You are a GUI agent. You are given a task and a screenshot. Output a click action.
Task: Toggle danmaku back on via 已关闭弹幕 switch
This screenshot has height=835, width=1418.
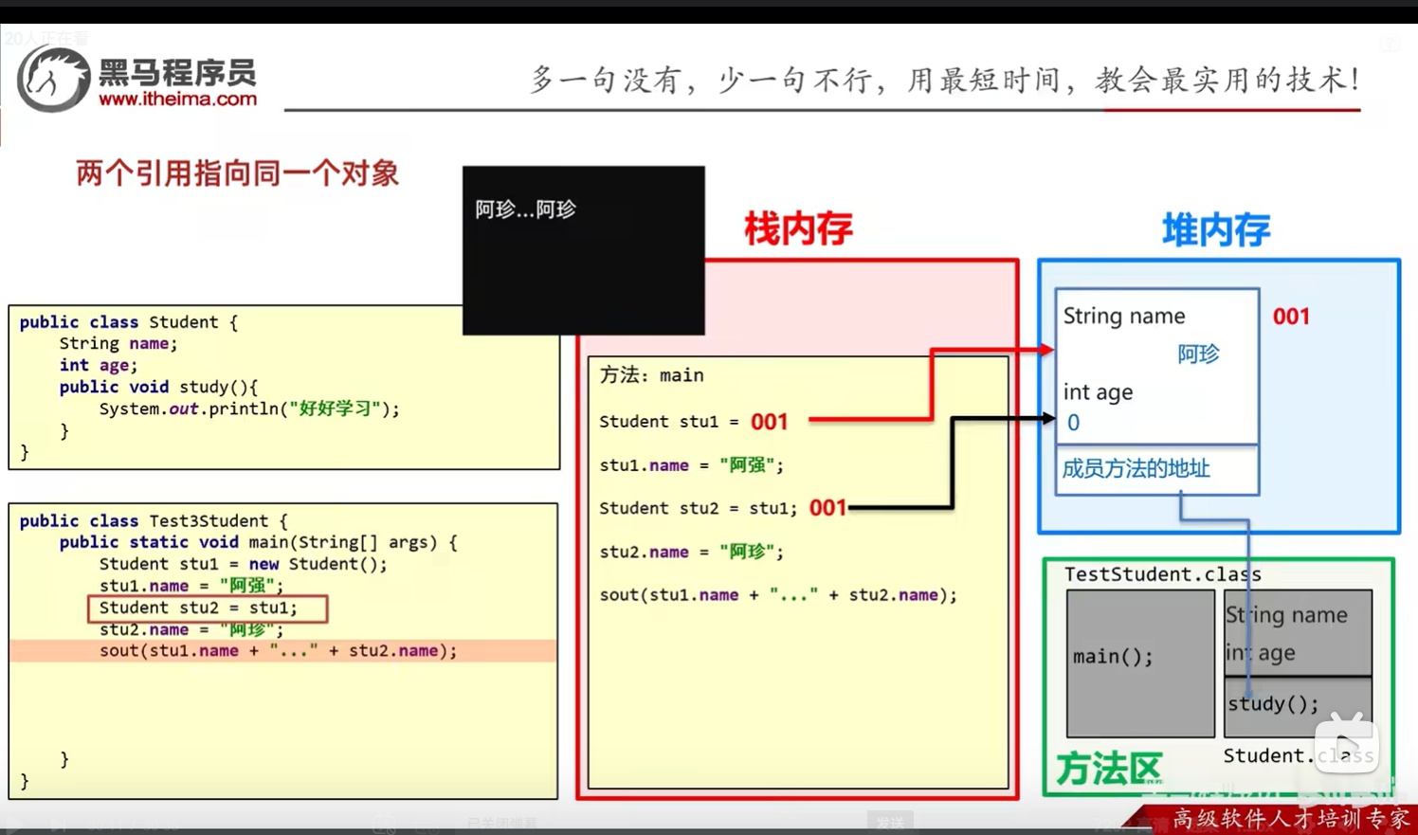[502, 821]
